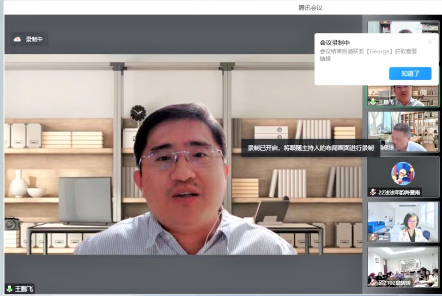
Task: Click the green microphone icon beside 王鹏飞 in main video
Action: 9,289
